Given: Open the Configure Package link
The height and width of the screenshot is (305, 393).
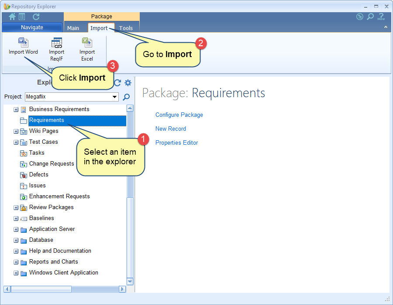Looking at the screenshot, I should tap(179, 115).
